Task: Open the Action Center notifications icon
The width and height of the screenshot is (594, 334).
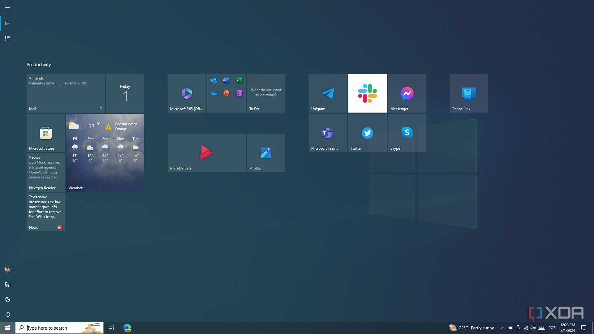Action: pos(584,328)
